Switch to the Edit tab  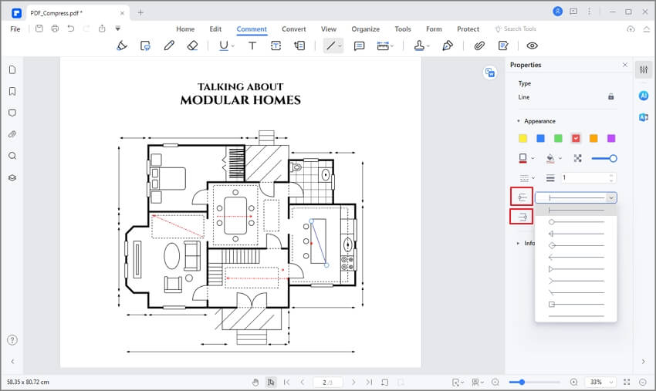215,29
